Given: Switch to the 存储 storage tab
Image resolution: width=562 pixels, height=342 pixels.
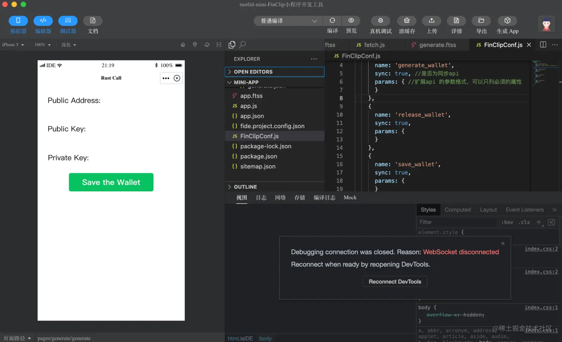Looking at the screenshot, I should pyautogui.click(x=300, y=198).
